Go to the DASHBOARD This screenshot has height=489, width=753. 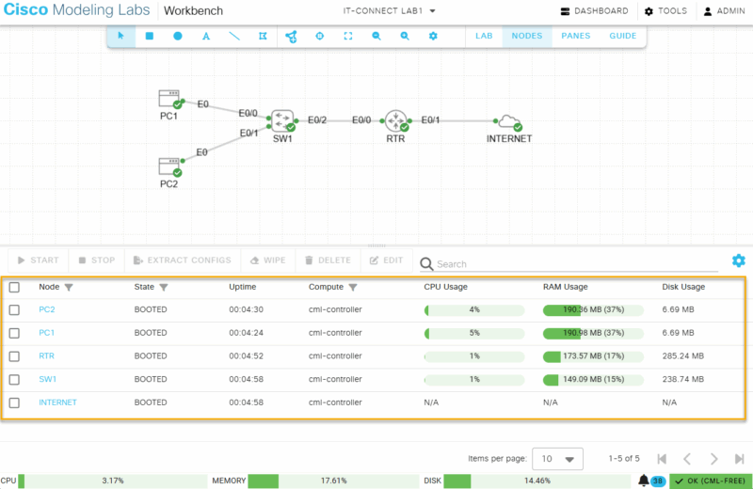coord(594,11)
